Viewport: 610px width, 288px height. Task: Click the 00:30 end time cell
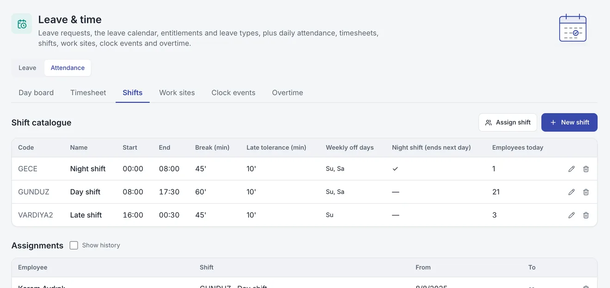(169, 215)
